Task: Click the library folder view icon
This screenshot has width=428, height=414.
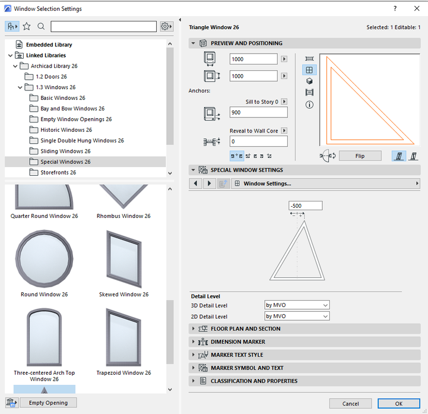Action: [x=12, y=27]
